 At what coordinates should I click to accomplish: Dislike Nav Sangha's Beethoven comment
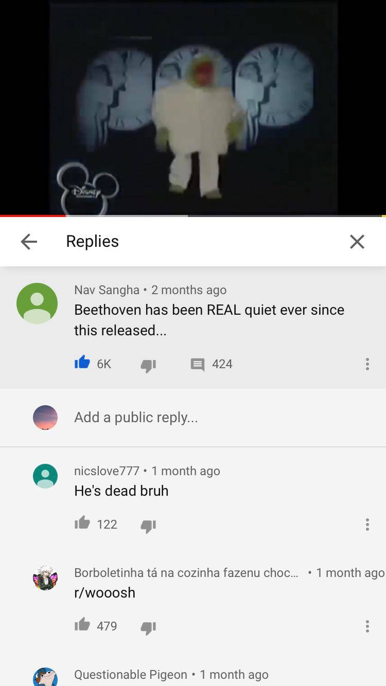point(148,365)
